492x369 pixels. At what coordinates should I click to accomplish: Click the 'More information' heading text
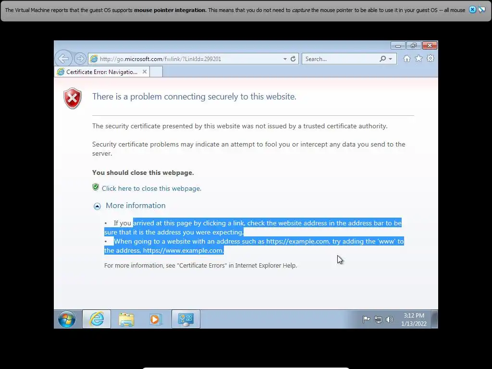tap(135, 206)
